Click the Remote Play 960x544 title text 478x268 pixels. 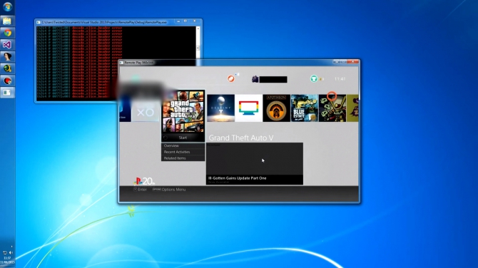pos(139,63)
